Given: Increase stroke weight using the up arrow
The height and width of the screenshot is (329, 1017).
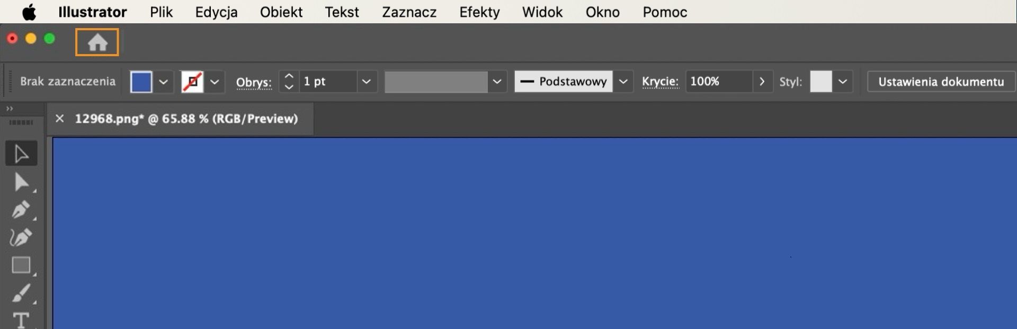Looking at the screenshot, I should 288,76.
